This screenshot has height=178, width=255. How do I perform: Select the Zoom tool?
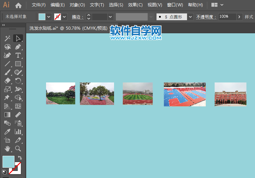tap(18, 149)
